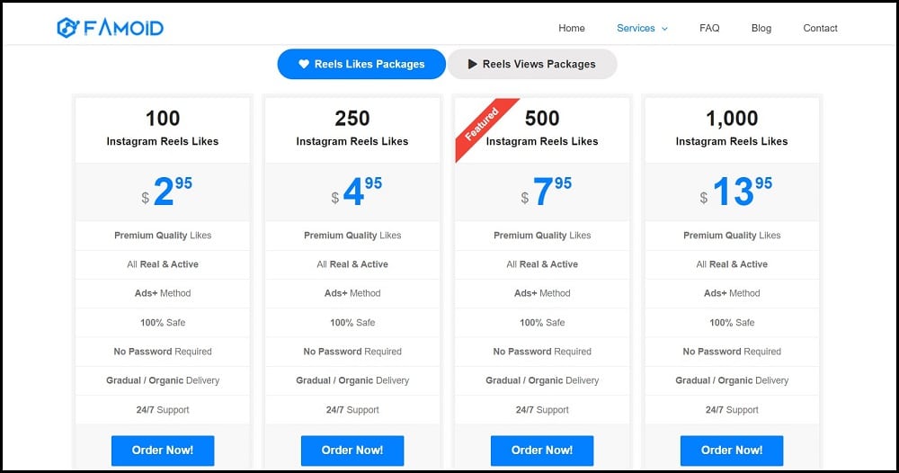The image size is (899, 473).
Task: Click the play icon on Reels Views tab
Action: 473,64
